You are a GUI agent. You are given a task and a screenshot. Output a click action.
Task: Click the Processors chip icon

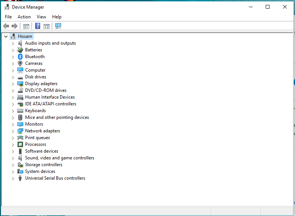tap(20, 144)
